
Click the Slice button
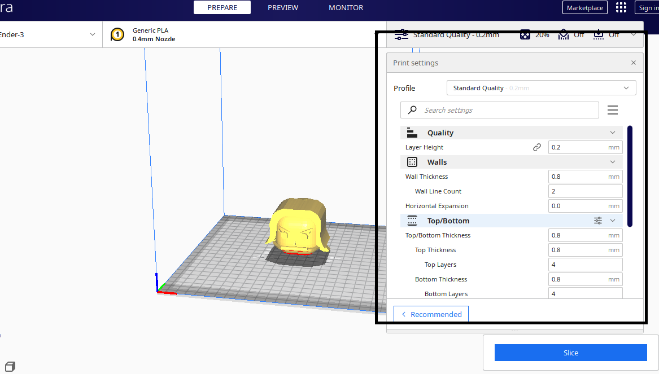click(x=570, y=353)
